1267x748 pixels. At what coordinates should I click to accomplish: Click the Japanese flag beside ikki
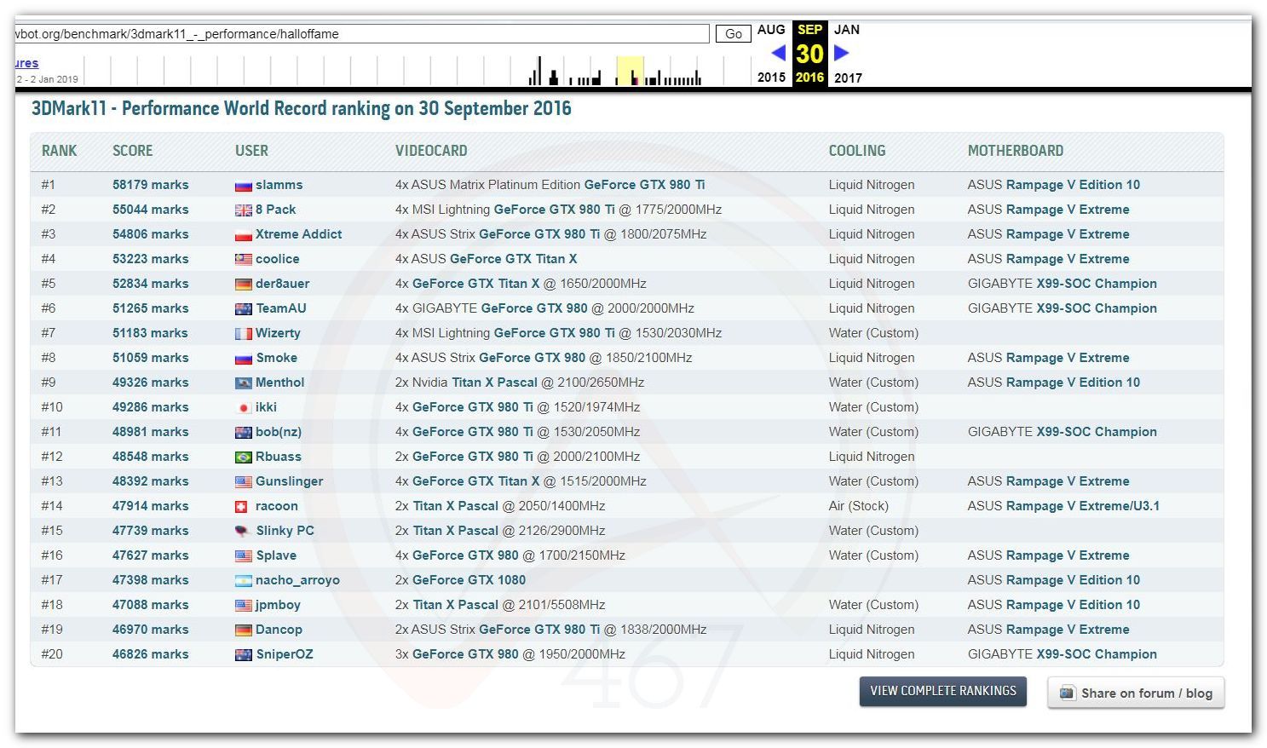[x=244, y=408]
